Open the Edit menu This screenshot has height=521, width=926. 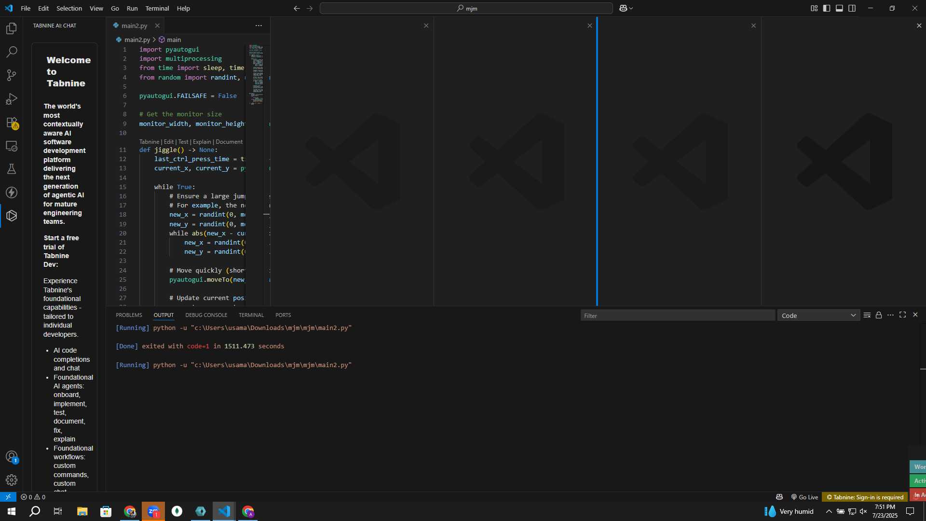point(43,8)
